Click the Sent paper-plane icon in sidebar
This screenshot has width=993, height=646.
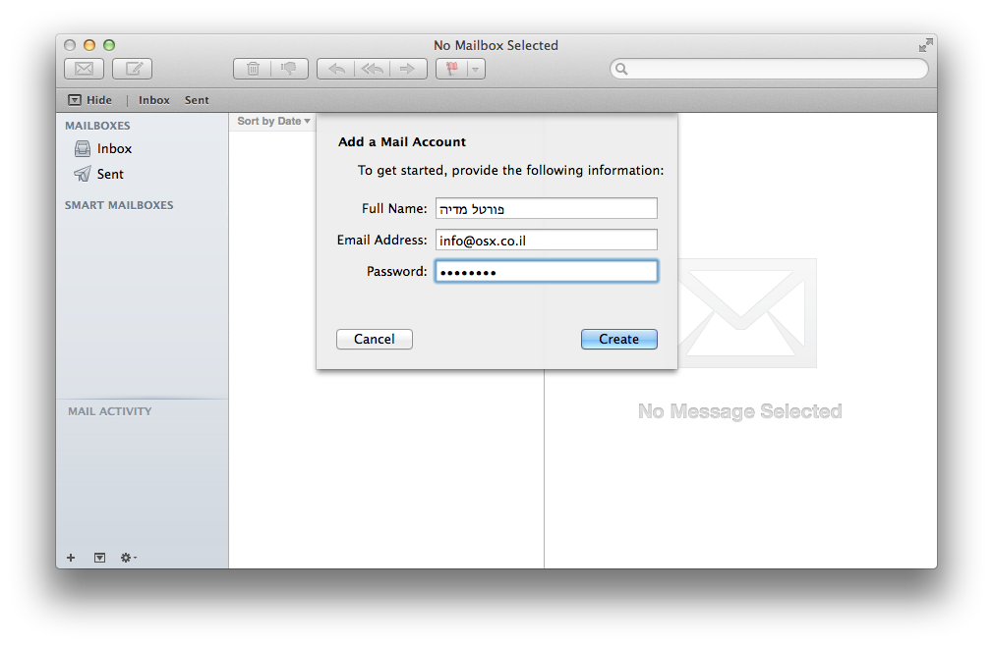click(83, 174)
